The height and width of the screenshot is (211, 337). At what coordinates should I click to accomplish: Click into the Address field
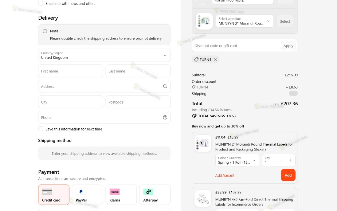pyautogui.click(x=104, y=86)
